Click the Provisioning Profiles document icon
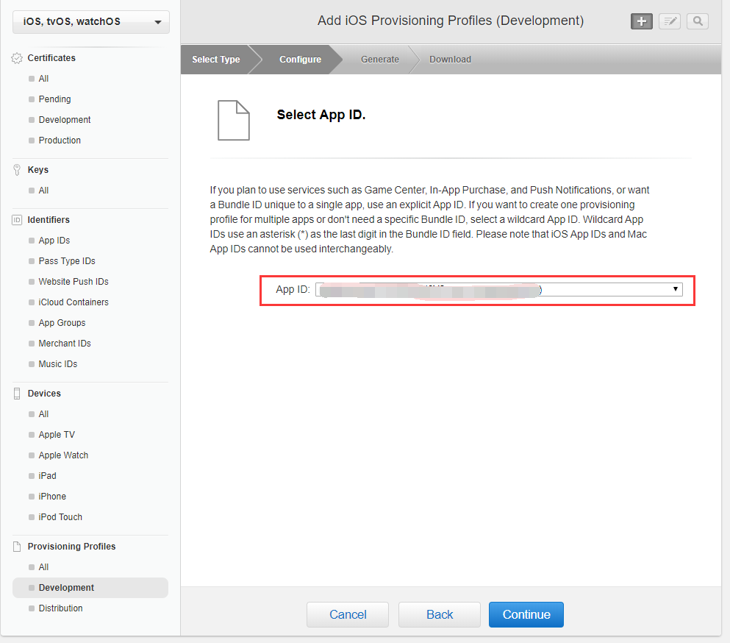Viewport: 730px width, 643px height. [18, 547]
